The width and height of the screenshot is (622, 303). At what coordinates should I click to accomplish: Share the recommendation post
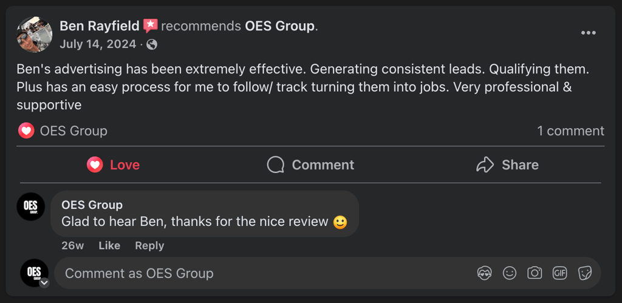coord(507,165)
